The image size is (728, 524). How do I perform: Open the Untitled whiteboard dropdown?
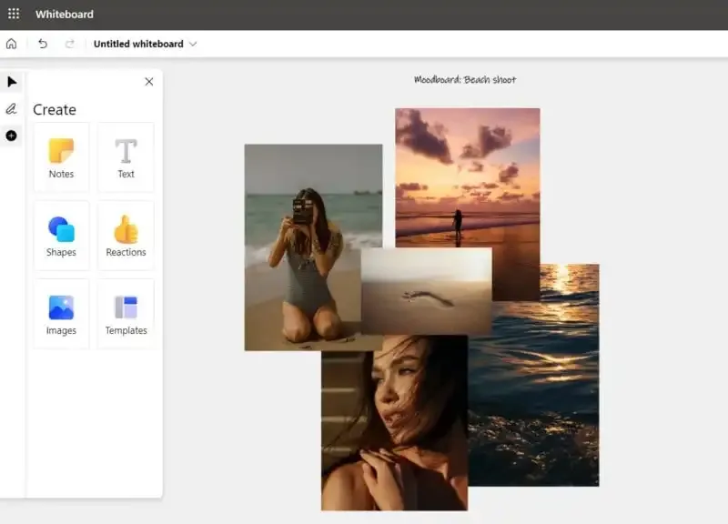pyautogui.click(x=193, y=43)
